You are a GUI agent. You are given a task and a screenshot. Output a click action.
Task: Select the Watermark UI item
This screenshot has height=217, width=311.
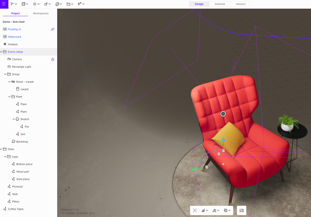tap(15, 37)
